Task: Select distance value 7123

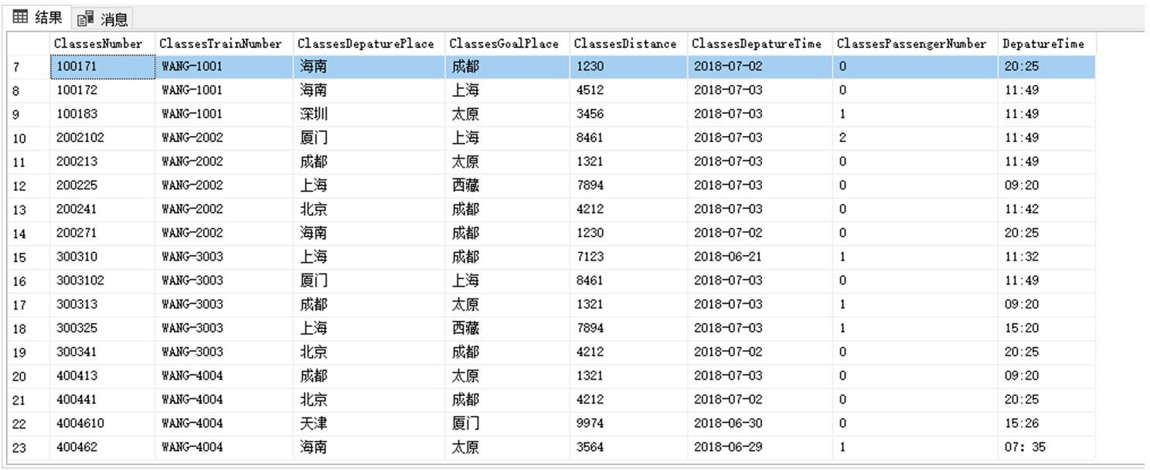Action: pos(628,257)
